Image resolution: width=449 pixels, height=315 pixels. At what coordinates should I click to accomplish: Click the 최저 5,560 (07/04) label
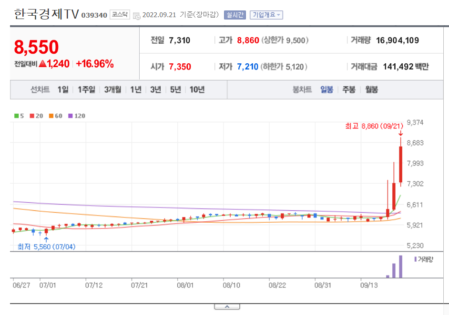46,246
